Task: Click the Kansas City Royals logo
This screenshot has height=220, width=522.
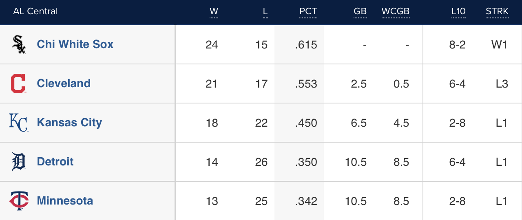Action: tap(18, 123)
